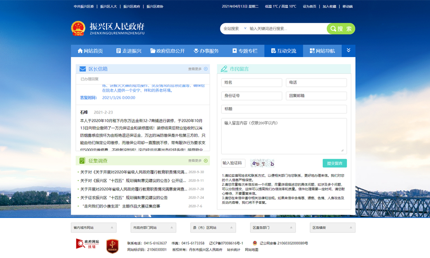Viewport: 430px width, 258px height.
Task: Click the 姓名 name input field
Action: (251, 83)
